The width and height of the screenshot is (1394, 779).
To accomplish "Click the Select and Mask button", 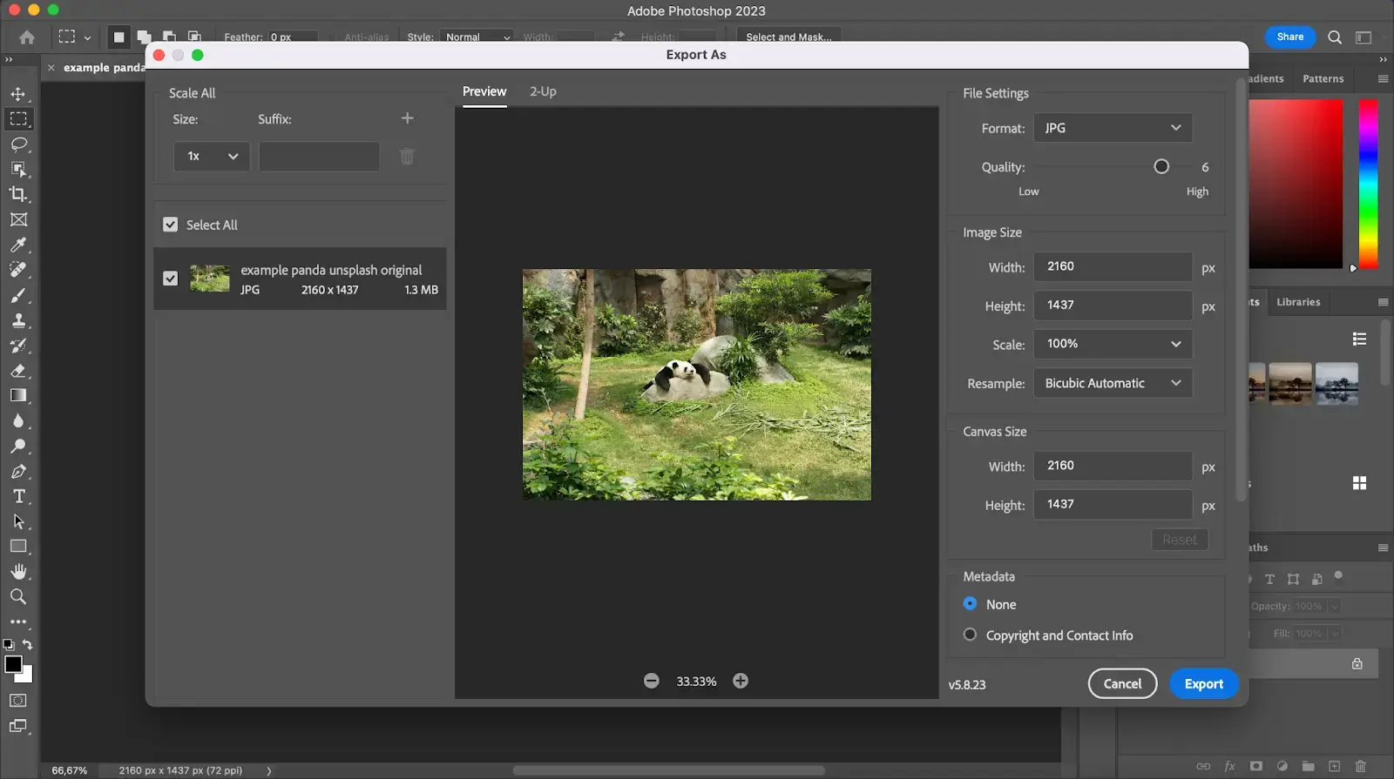I will (788, 37).
